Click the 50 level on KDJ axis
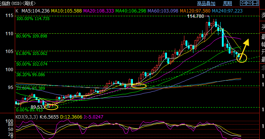 click(11, 130)
